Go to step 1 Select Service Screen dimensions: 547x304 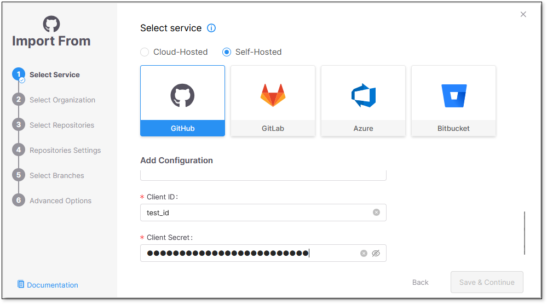[46, 74]
